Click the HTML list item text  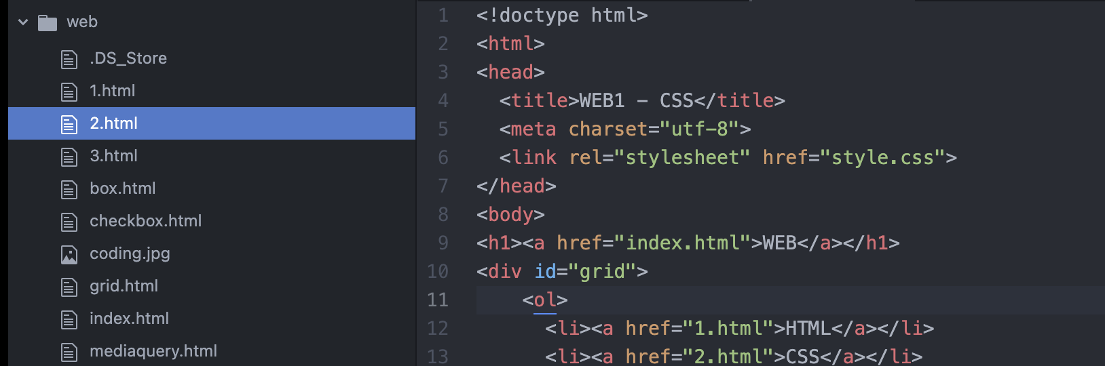[x=808, y=328]
